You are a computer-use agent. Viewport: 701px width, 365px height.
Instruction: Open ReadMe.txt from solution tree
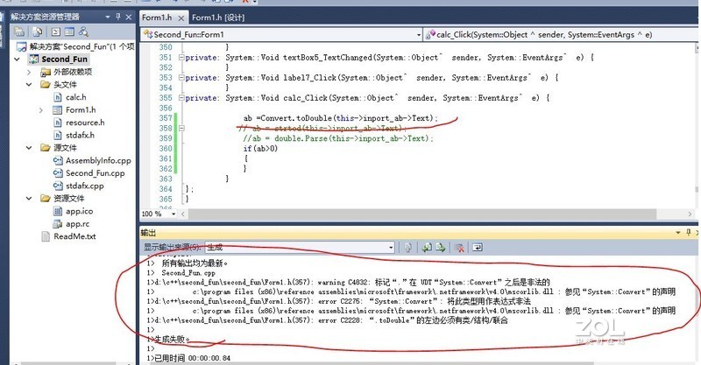[x=74, y=236]
